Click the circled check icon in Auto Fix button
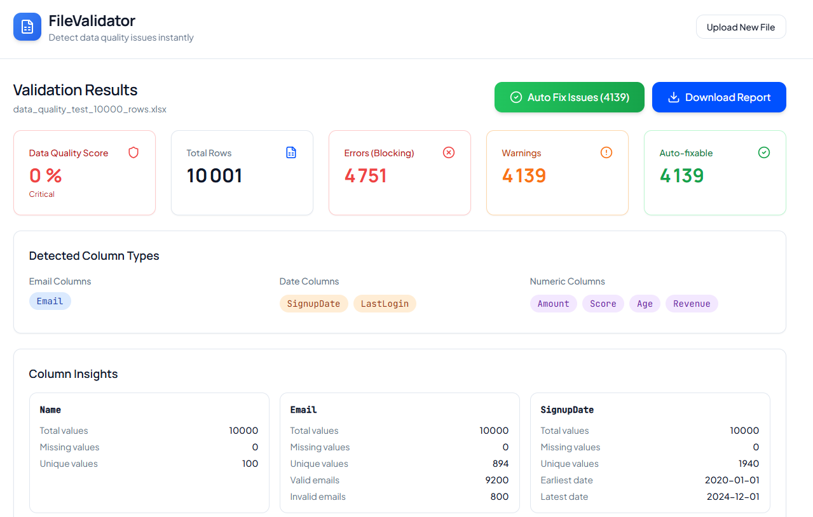This screenshot has height=517, width=813. click(x=516, y=97)
